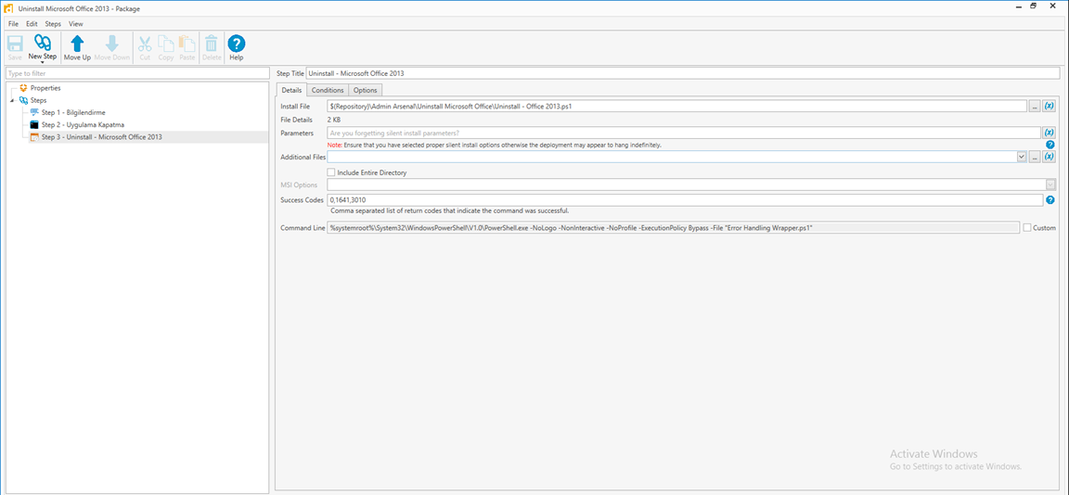
Task: Select Step 2 - Uygulama Kapatma
Action: point(83,124)
